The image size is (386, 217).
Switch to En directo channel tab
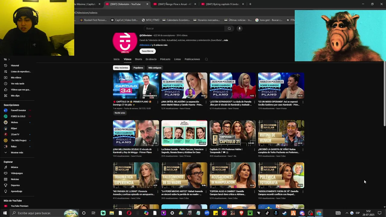coord(151,59)
